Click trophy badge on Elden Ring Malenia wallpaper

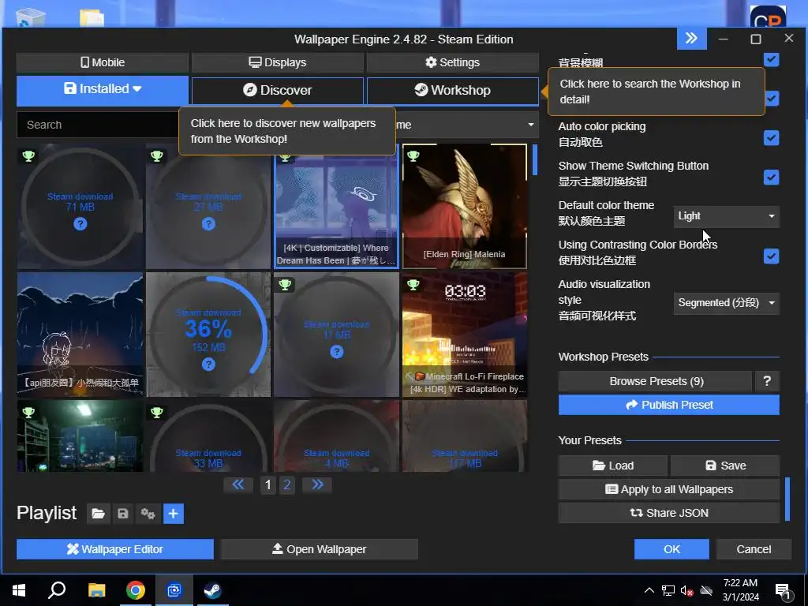pos(413,156)
